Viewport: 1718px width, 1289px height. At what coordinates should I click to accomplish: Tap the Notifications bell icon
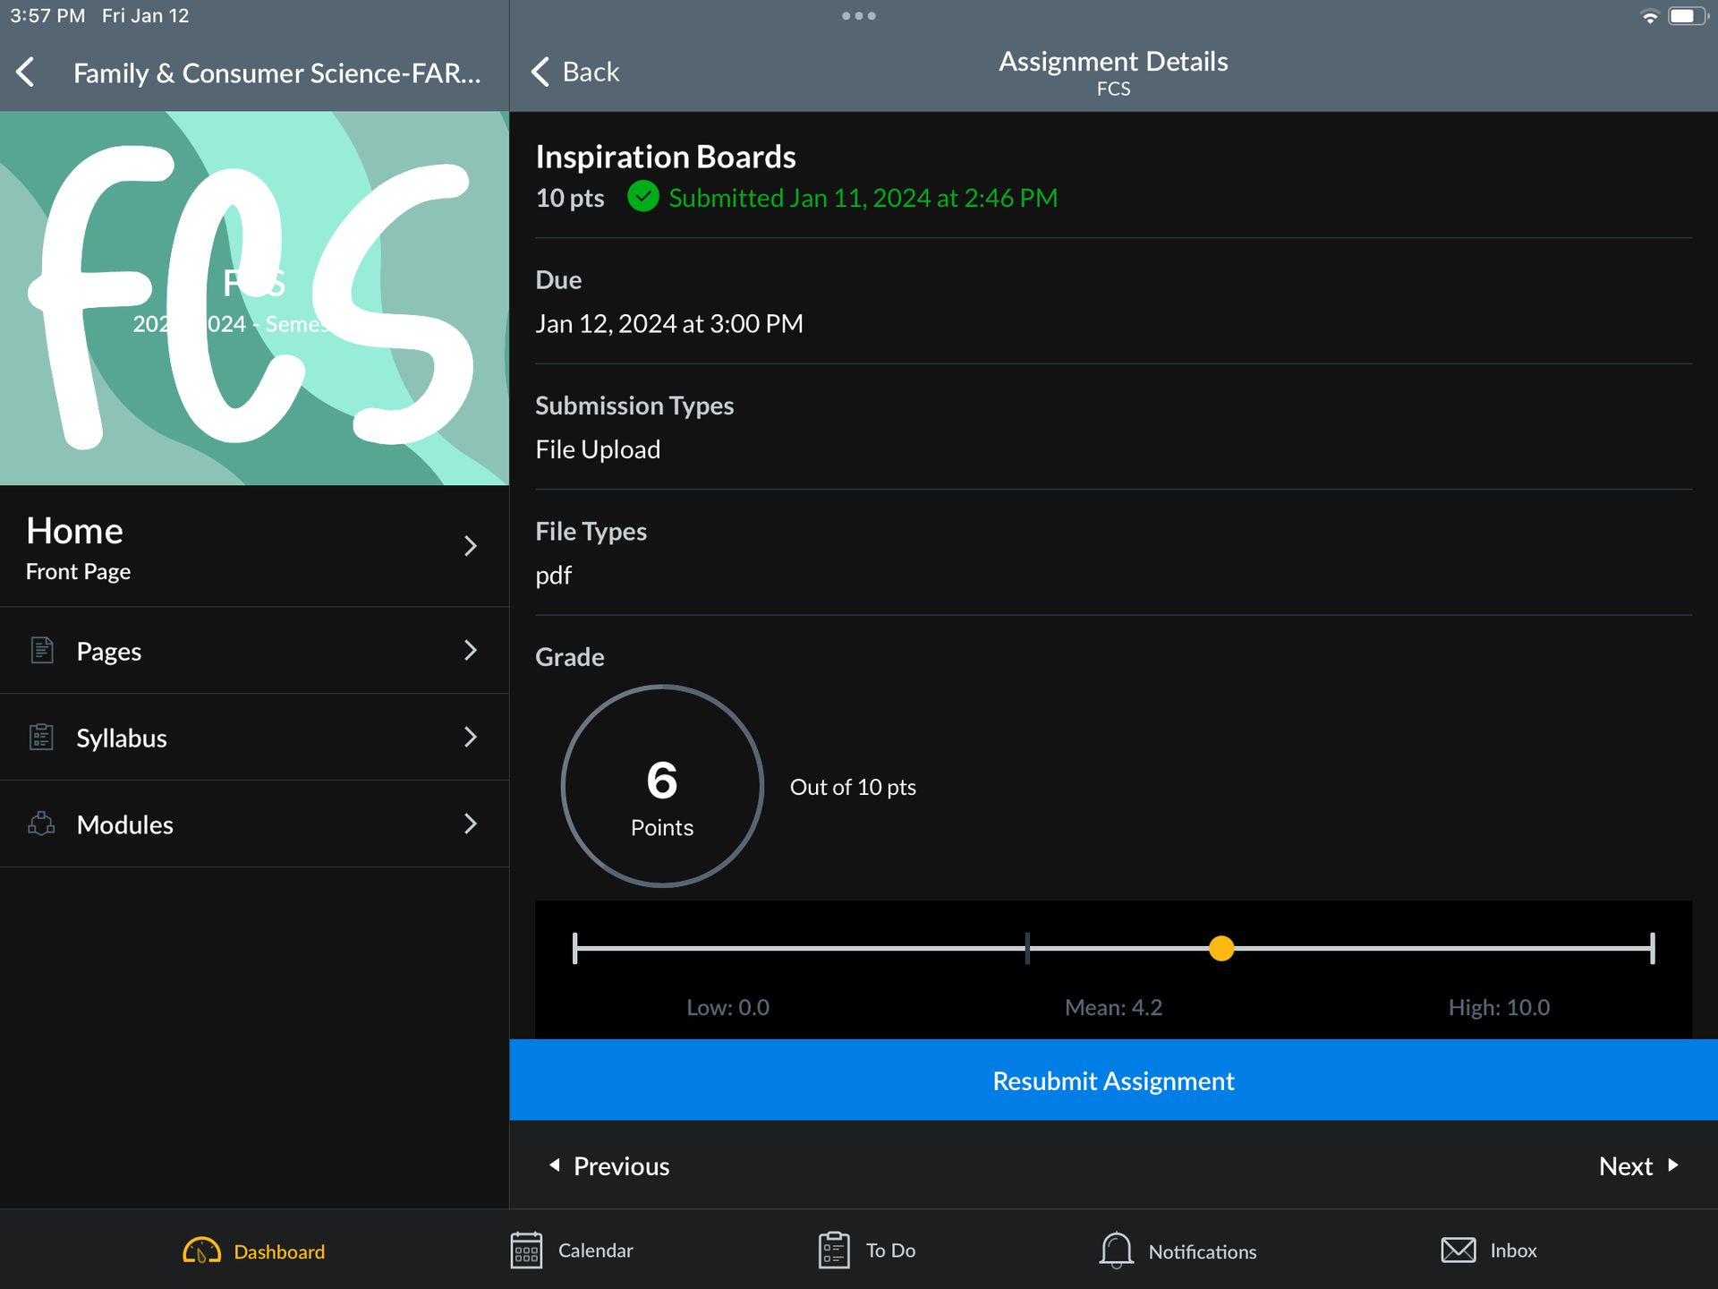(x=1116, y=1251)
